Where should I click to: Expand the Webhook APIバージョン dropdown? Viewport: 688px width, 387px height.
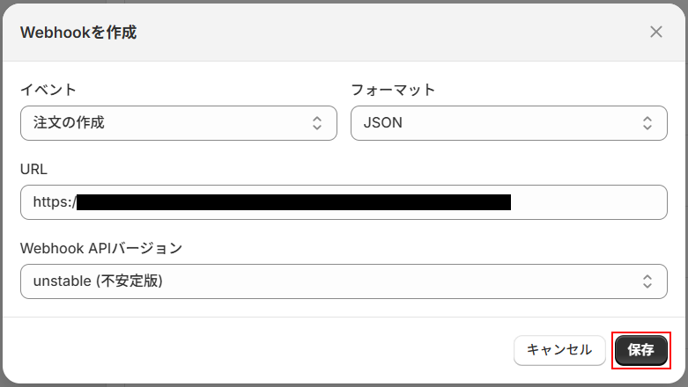[344, 281]
